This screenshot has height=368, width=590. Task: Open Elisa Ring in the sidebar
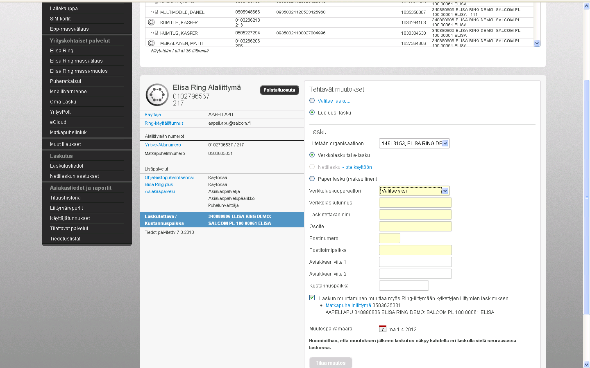[61, 51]
